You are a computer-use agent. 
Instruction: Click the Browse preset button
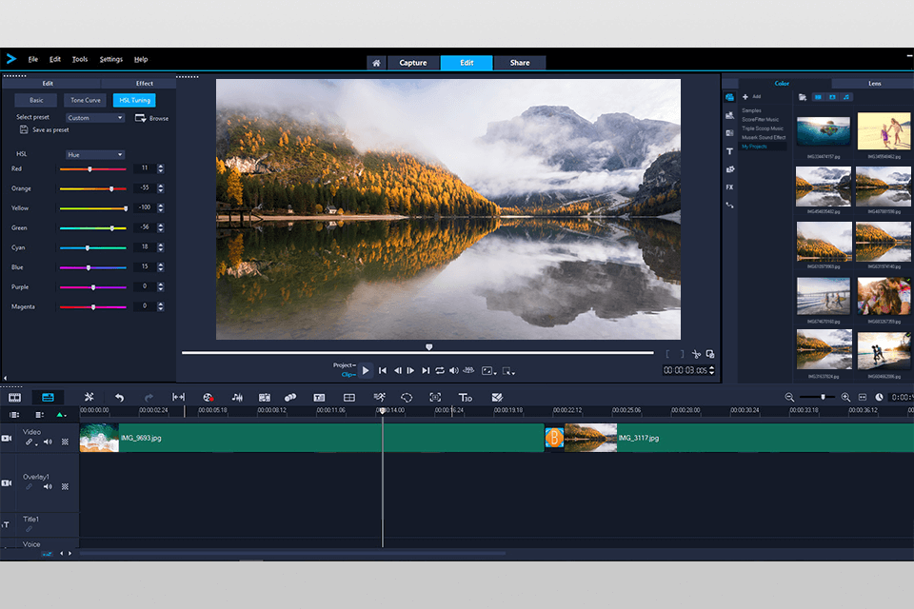click(x=151, y=118)
